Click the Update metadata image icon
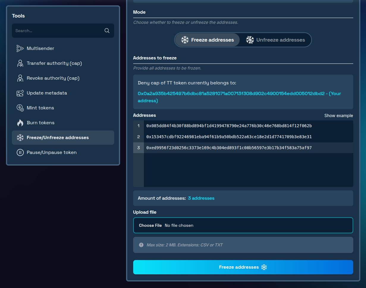 click(x=20, y=93)
